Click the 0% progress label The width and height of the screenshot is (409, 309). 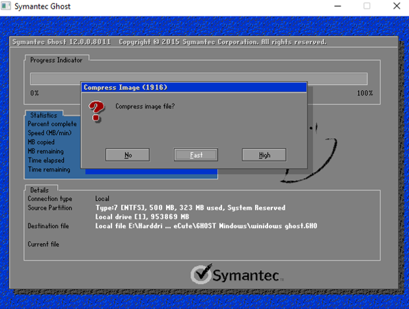(35, 93)
